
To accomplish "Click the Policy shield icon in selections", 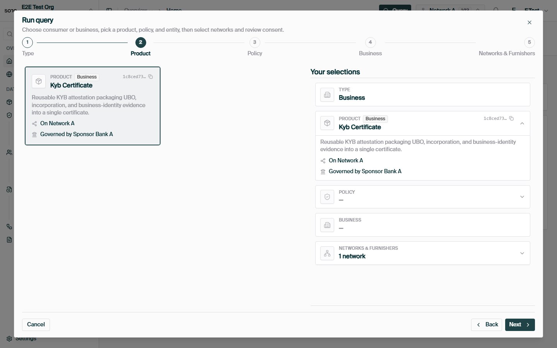I will (x=327, y=197).
